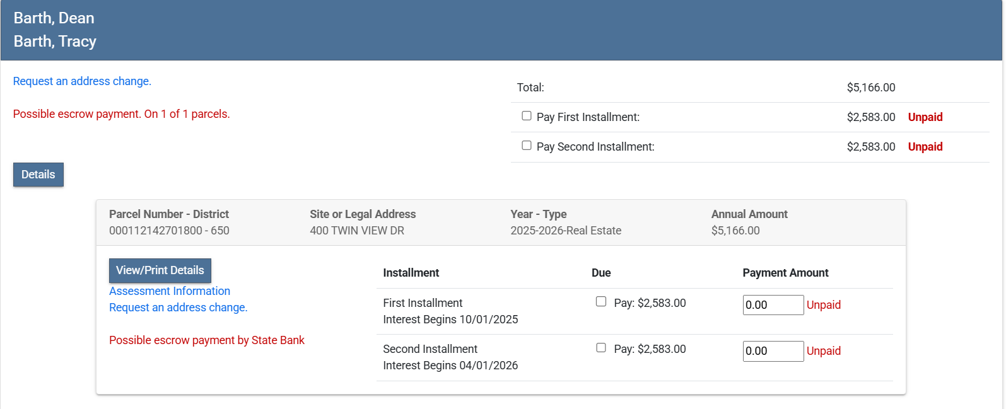The height and width of the screenshot is (409, 1006).
Task: Click Unpaid status beside Pay First Installment
Action: 925,117
